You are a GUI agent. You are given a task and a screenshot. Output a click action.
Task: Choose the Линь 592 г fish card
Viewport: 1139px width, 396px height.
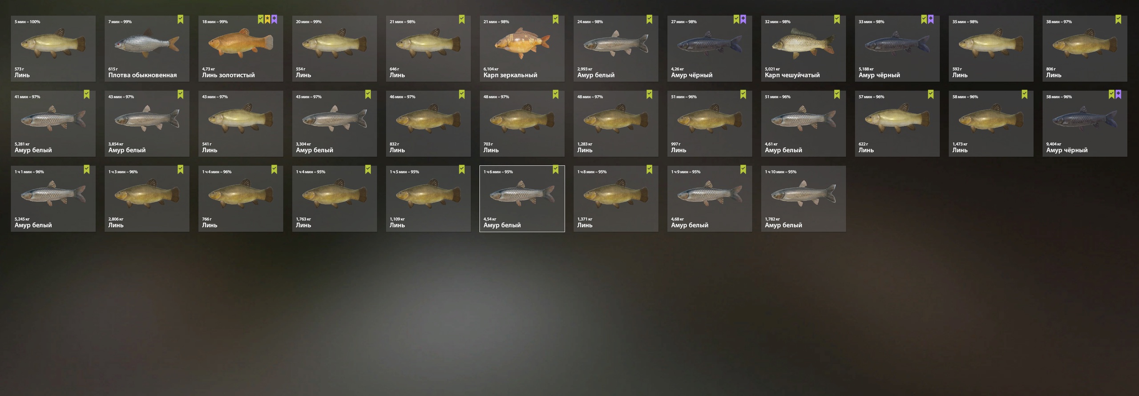coord(991,48)
